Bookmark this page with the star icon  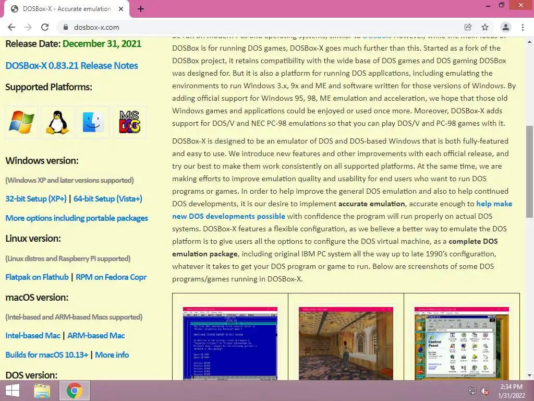click(x=485, y=27)
